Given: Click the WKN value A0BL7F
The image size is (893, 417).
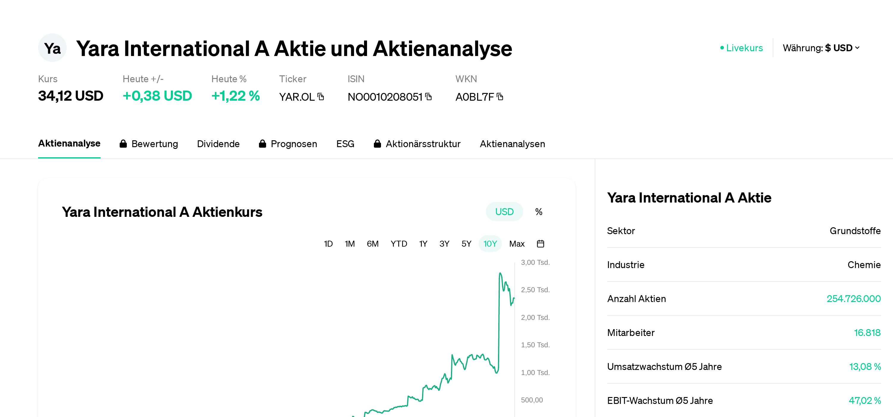Looking at the screenshot, I should point(474,97).
